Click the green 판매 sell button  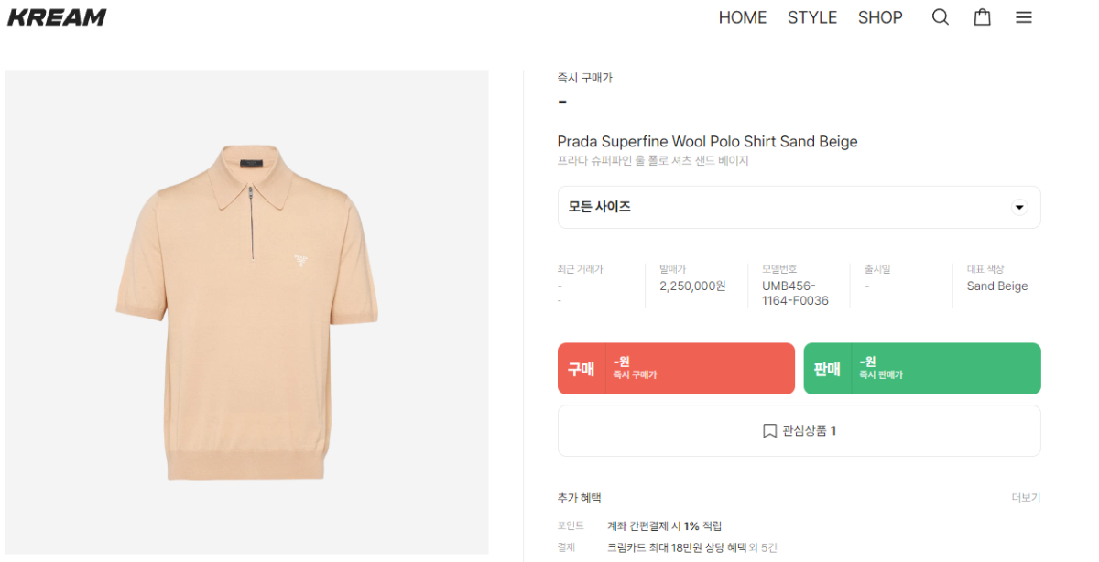pos(921,369)
